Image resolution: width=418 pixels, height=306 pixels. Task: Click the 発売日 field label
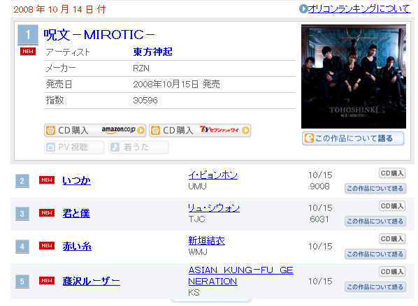click(x=59, y=85)
